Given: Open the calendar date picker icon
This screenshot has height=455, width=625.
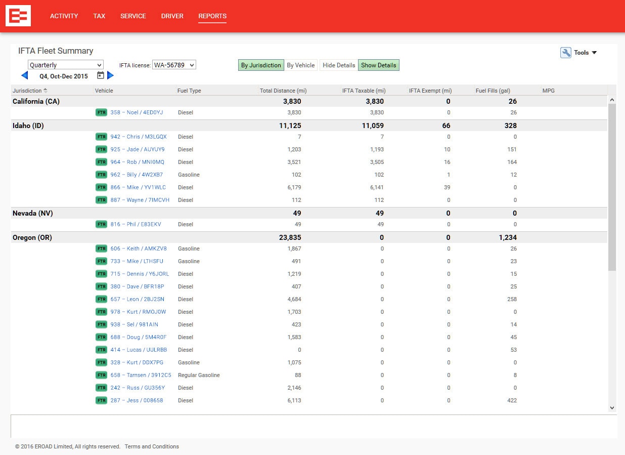Looking at the screenshot, I should click(x=101, y=75).
